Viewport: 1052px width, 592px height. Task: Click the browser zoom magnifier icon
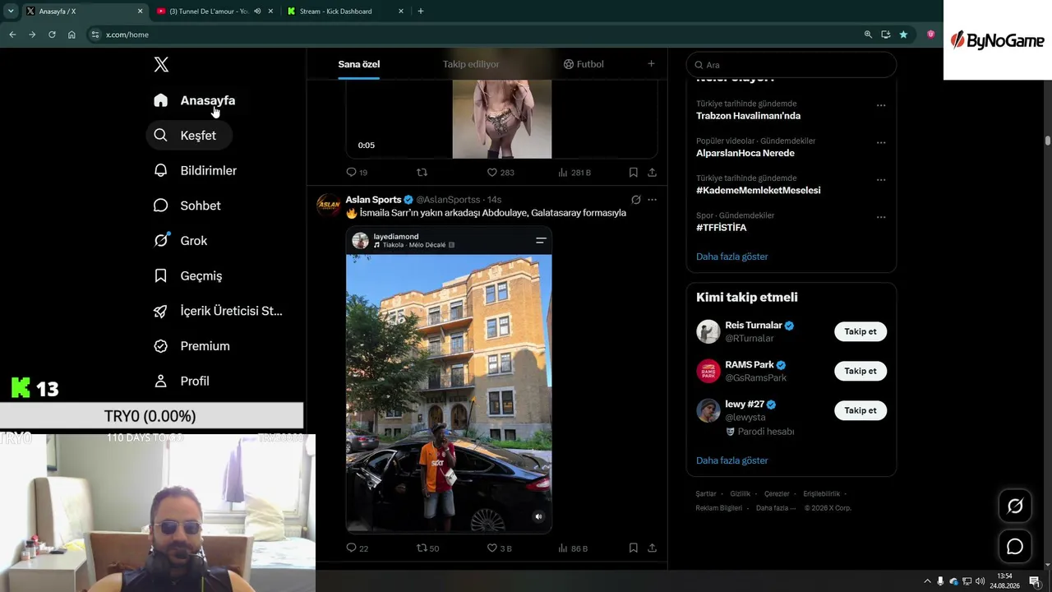(x=868, y=35)
